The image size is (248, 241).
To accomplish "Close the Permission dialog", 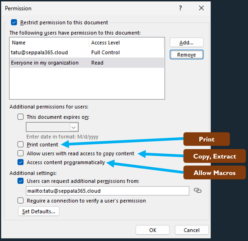I will tap(201, 8).
